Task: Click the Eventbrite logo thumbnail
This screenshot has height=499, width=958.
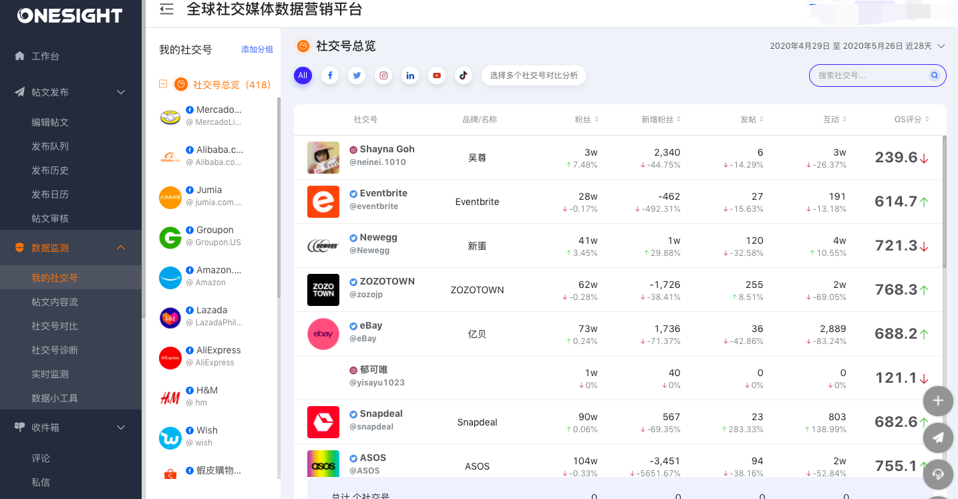Action: (x=323, y=202)
